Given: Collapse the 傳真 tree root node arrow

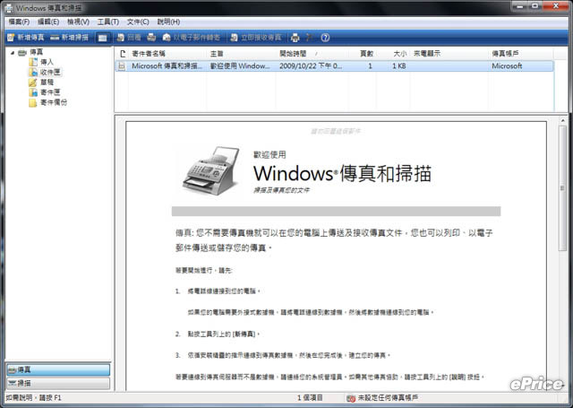Looking at the screenshot, I should coord(13,53).
